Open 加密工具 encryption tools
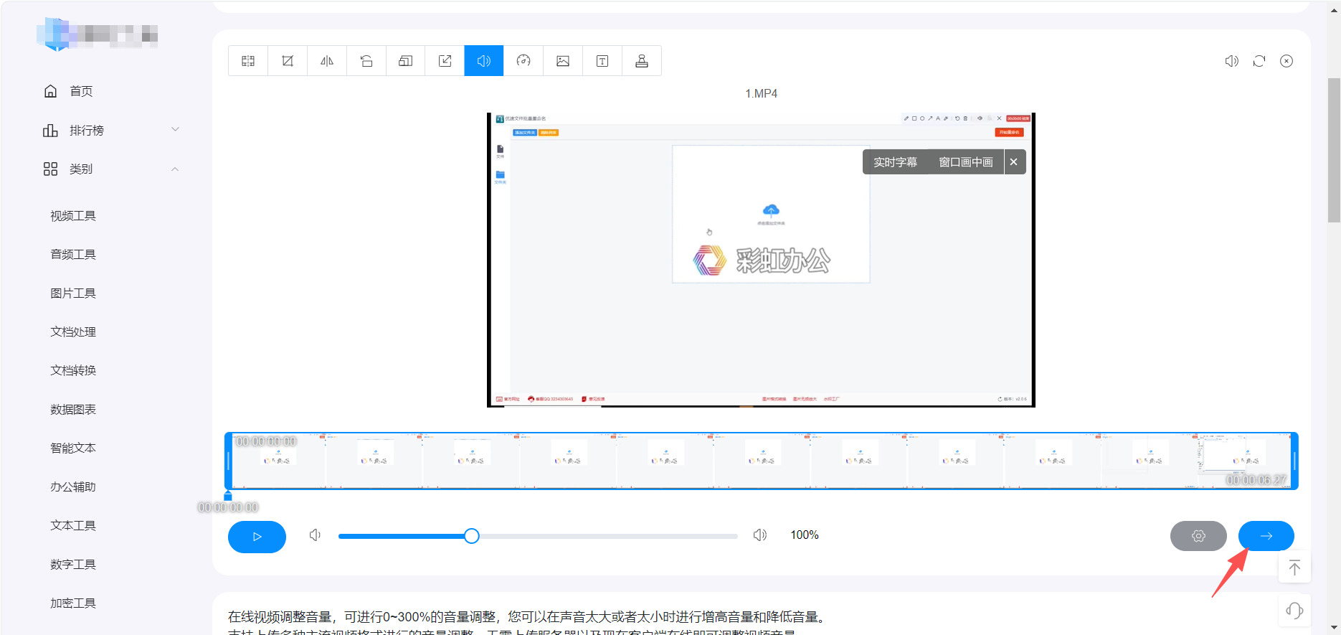Screen dimensions: 1341x635 click(73, 603)
